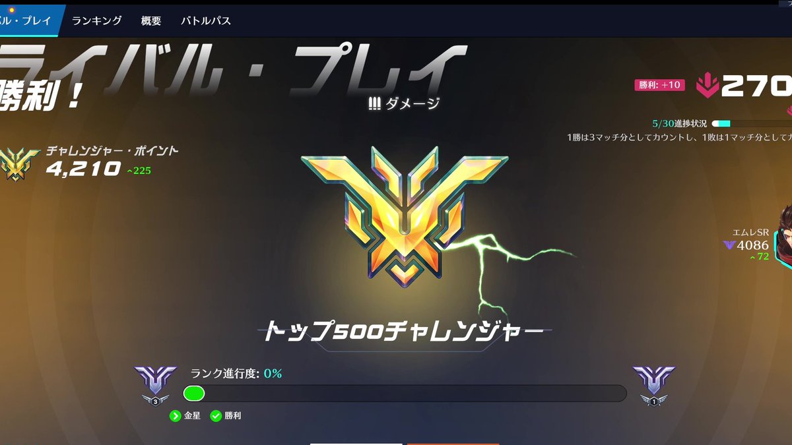Click the トップ500チャレンジャー title text
Image resolution: width=792 pixels, height=445 pixels.
[x=404, y=332]
